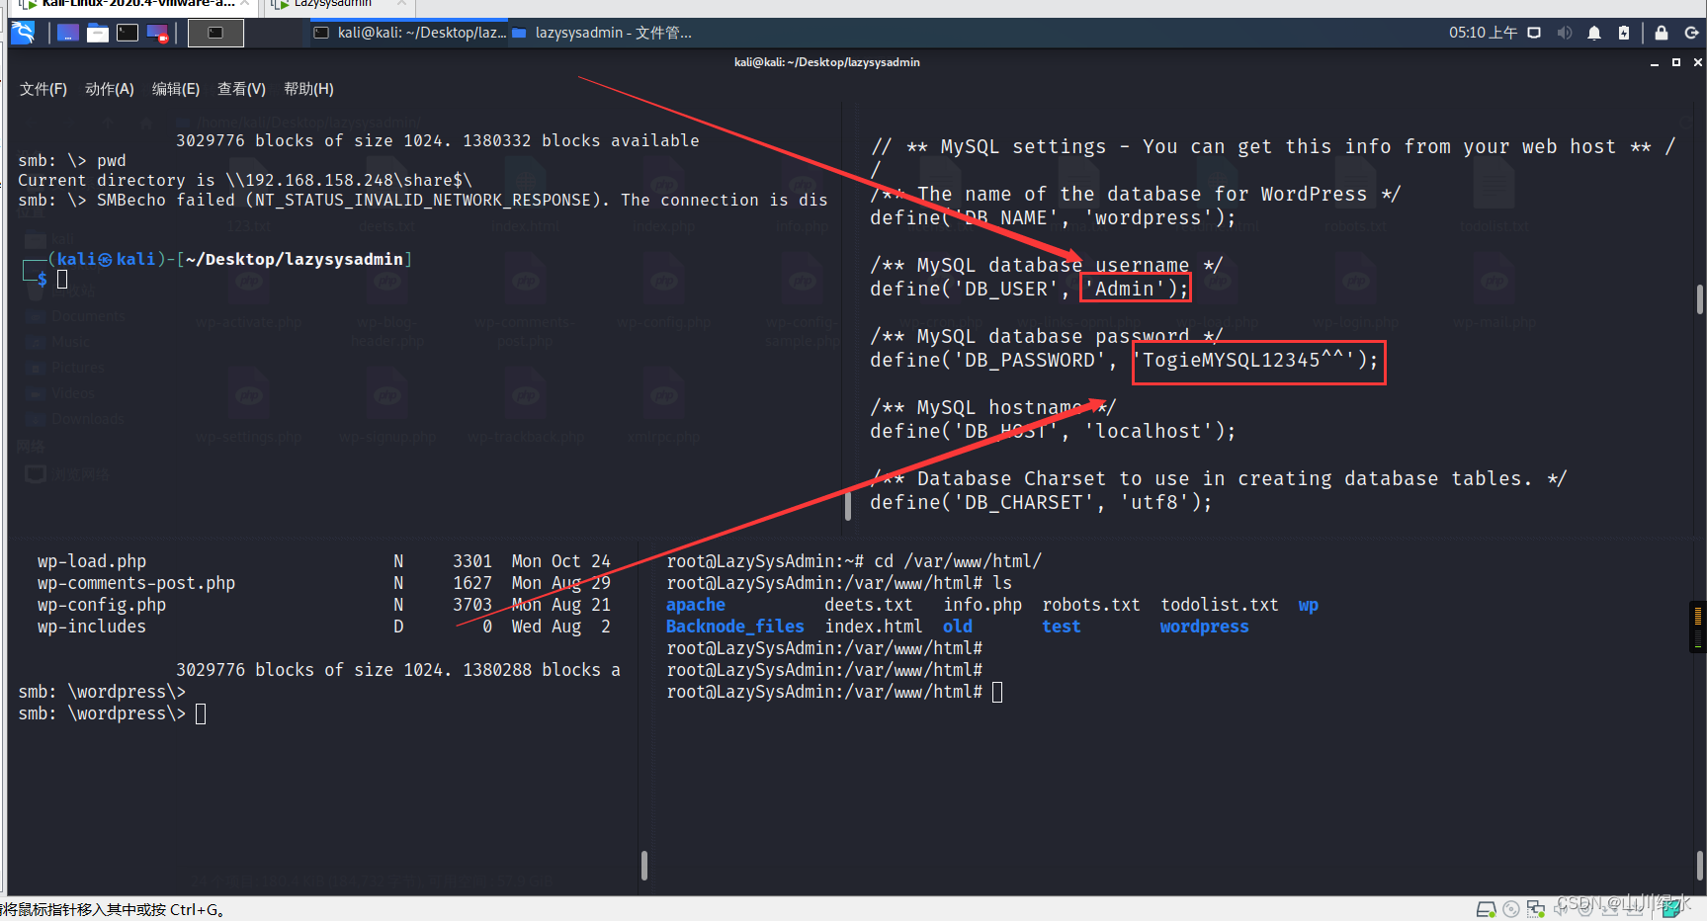Screen dimensions: 1707x921
Task: Open the 帮助(H) menu
Action: coord(308,89)
